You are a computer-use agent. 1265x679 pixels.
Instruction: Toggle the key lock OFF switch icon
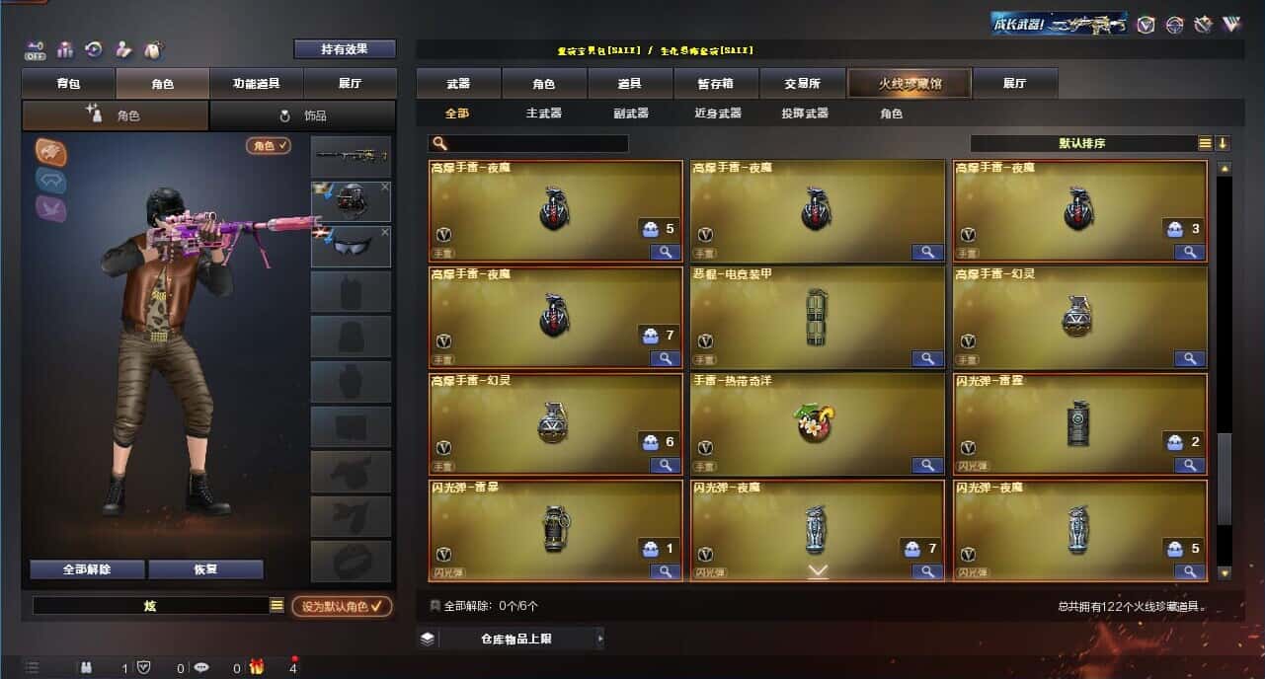coord(36,49)
